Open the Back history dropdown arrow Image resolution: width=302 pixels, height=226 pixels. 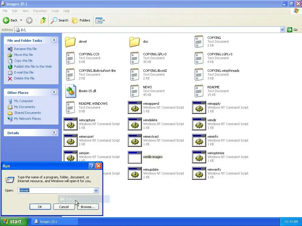[21, 20]
